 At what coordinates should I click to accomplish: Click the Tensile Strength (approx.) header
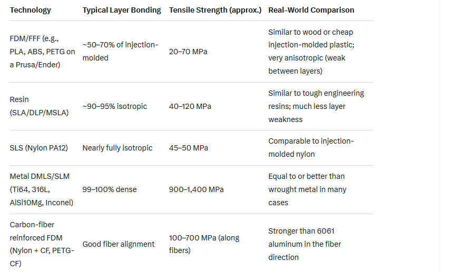215,10
